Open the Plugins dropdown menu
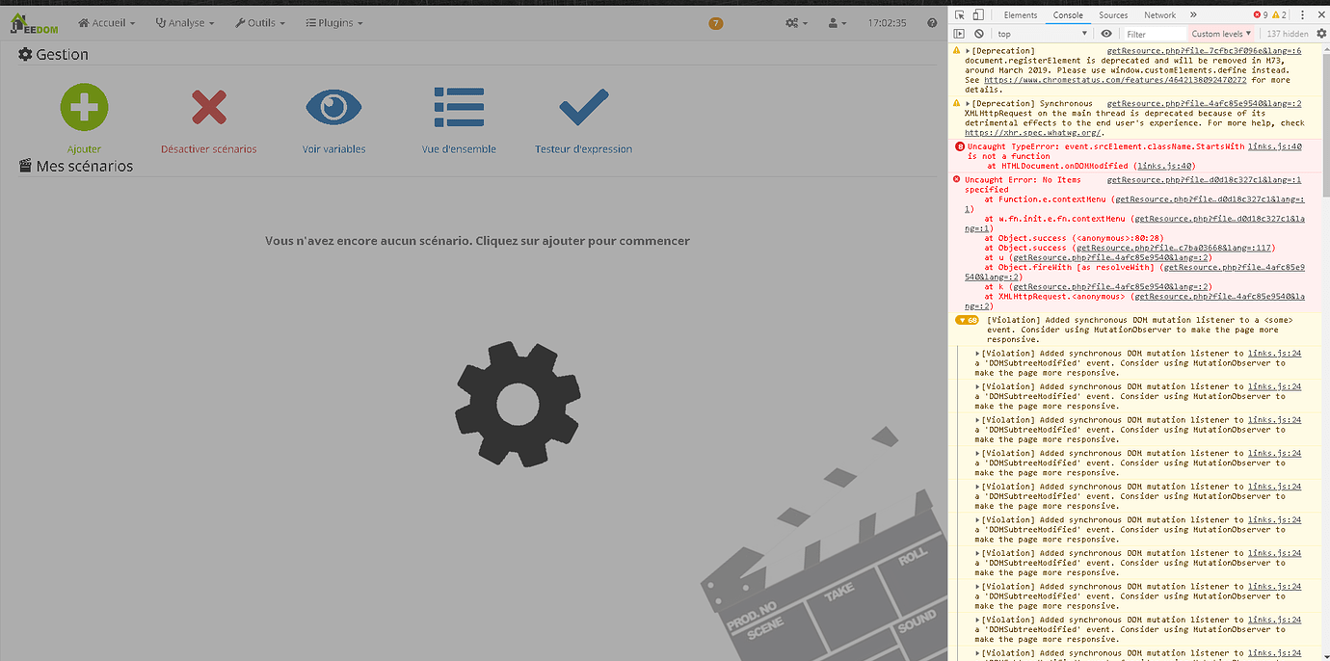Screen dimensions: 1330x661 click(x=334, y=23)
